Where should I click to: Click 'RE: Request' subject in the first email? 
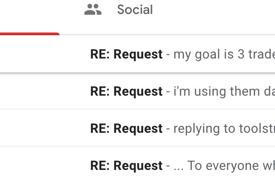coord(126,54)
